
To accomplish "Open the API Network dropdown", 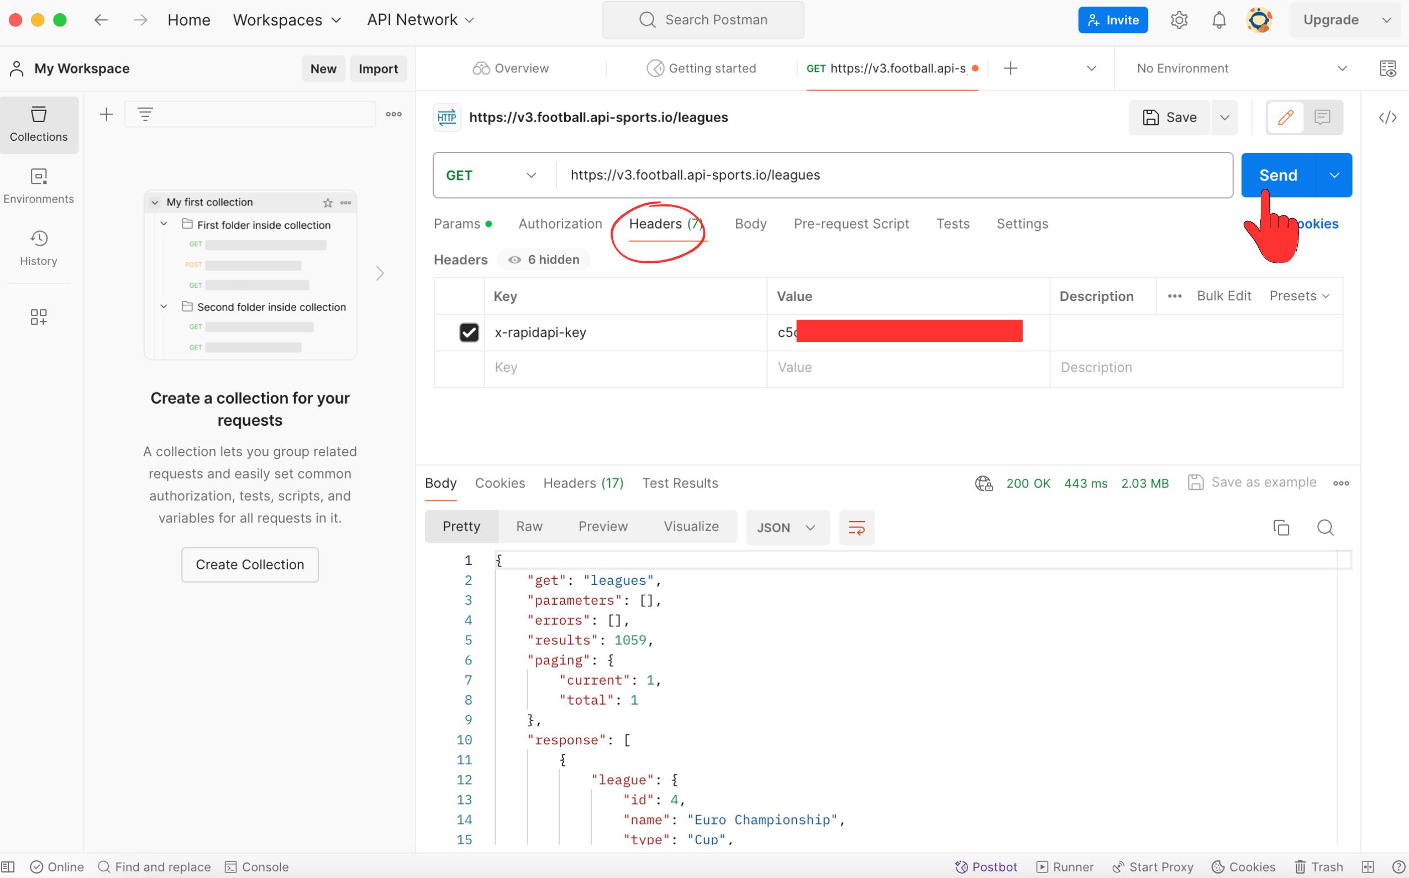I will click(x=420, y=20).
